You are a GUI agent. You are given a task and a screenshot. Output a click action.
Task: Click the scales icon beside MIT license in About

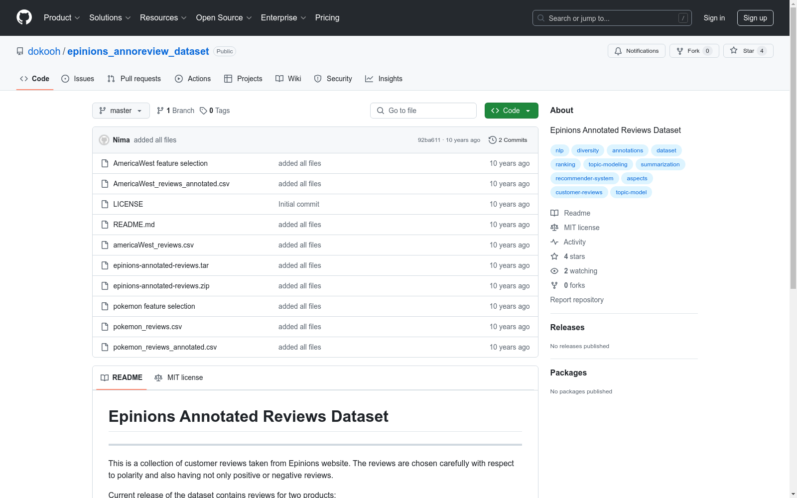(554, 228)
